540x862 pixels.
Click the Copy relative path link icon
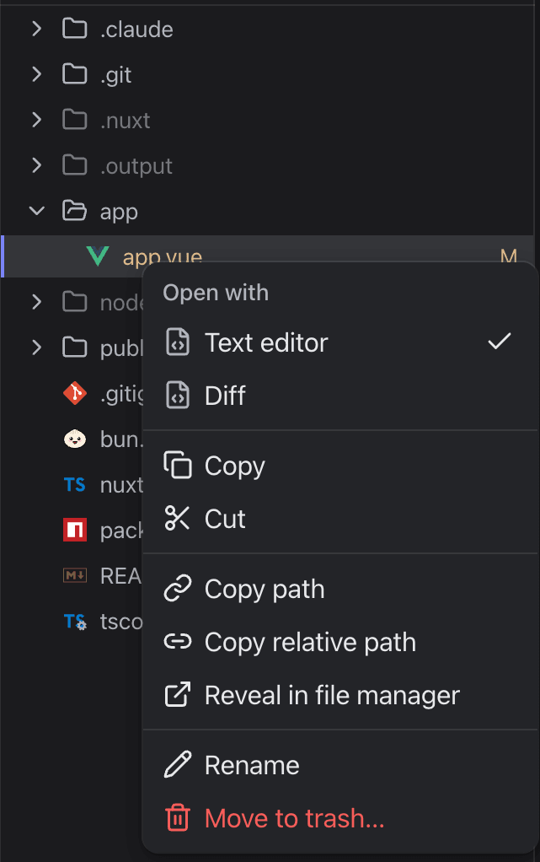coord(178,642)
